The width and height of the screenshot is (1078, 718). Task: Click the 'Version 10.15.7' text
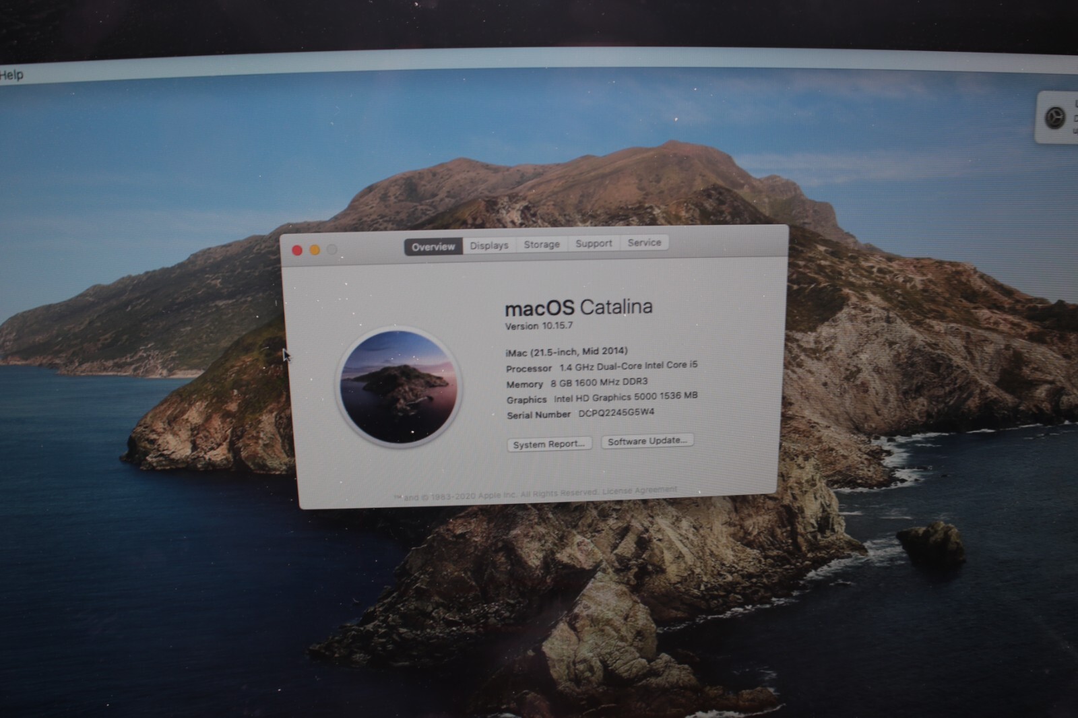pos(539,326)
